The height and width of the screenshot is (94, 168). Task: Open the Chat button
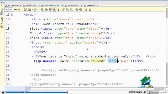(x=163, y=92)
